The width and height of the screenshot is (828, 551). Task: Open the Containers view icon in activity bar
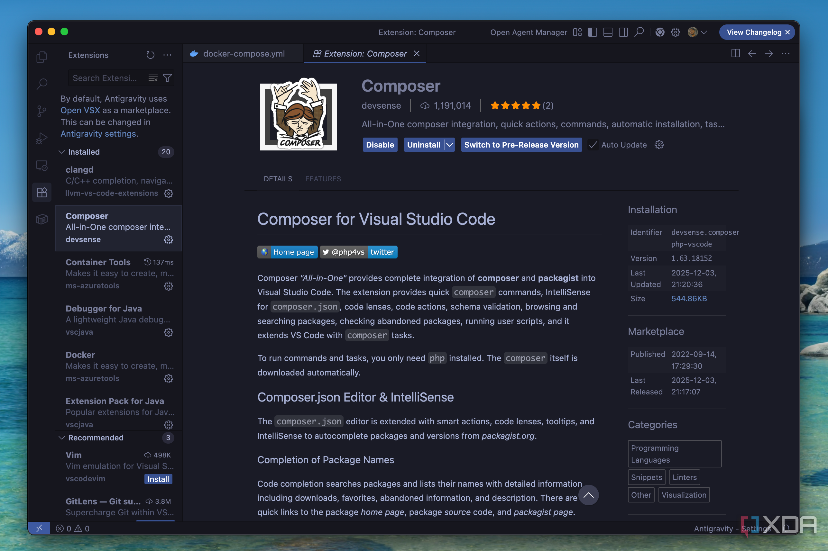pos(41,220)
